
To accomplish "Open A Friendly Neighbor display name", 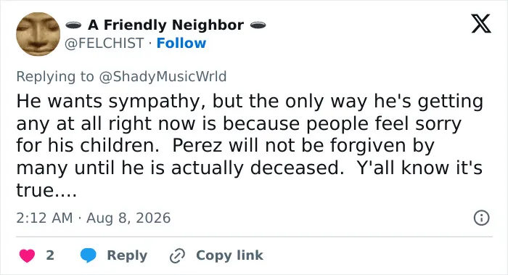I will coord(165,25).
